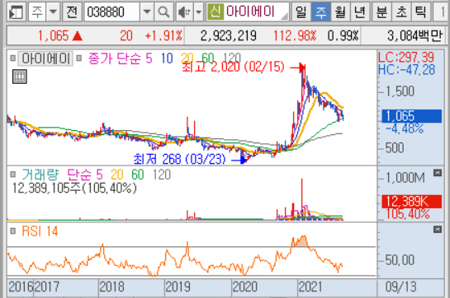The width and height of the screenshot is (450, 298).
Task: Click the 09/13 date on the axis
Action: (401, 286)
